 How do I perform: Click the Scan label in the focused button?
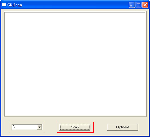click(x=75, y=127)
